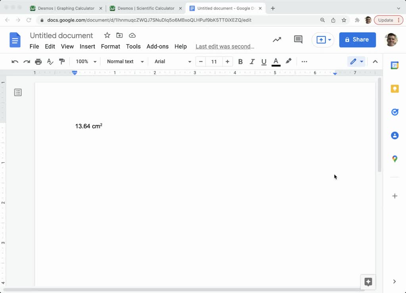This screenshot has height=293, width=406.
Task: Open Google Keep in side panel
Action: (395, 89)
